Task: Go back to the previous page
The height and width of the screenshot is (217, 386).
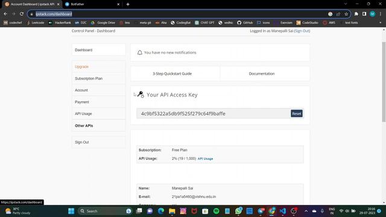Action: pos(5,14)
